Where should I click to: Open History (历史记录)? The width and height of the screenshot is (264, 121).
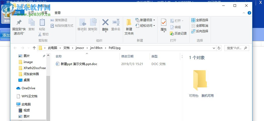(178, 34)
